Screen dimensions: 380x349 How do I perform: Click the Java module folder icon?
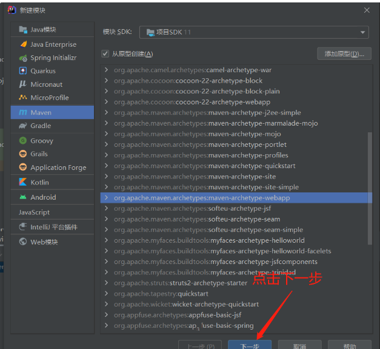point(23,30)
